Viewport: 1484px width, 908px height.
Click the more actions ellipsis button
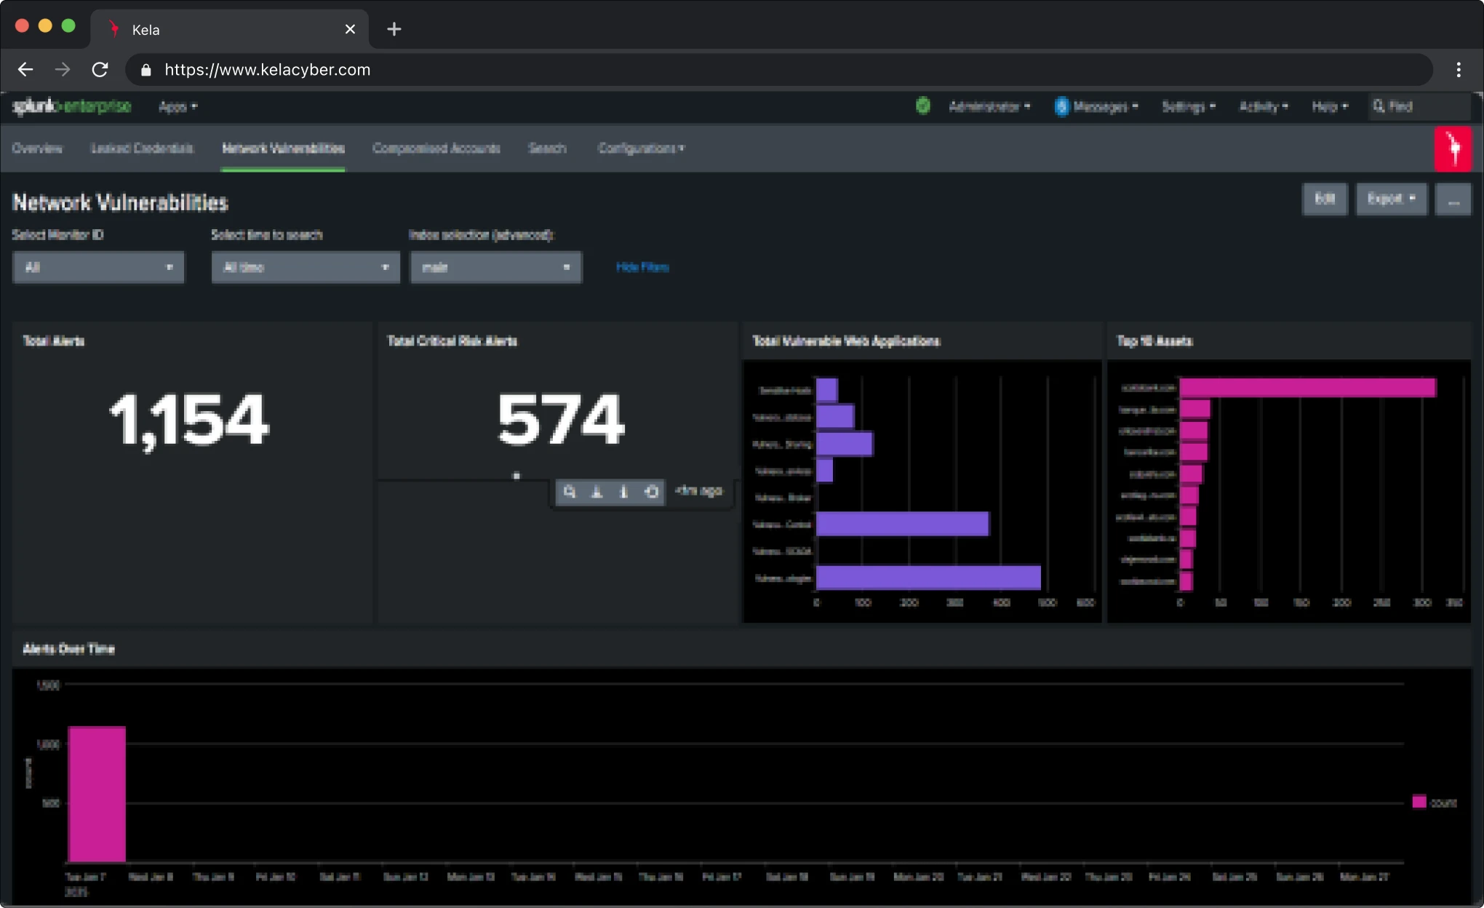(1453, 199)
